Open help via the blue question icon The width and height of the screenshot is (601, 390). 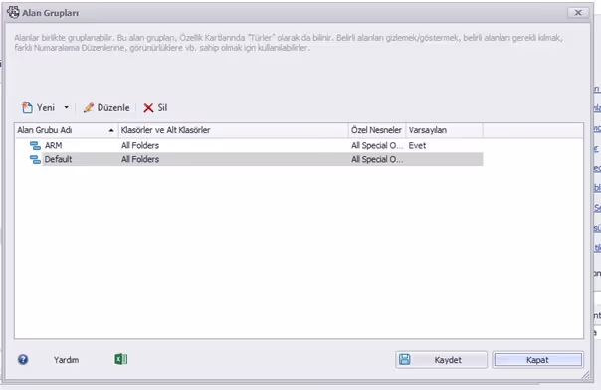pyautogui.click(x=23, y=360)
